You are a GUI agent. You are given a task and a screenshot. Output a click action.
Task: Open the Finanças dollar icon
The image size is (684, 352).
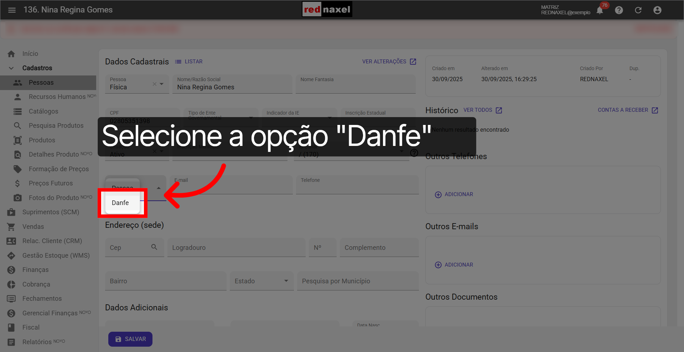(11, 270)
